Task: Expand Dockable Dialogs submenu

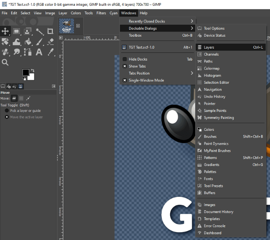Action: (x=157, y=28)
